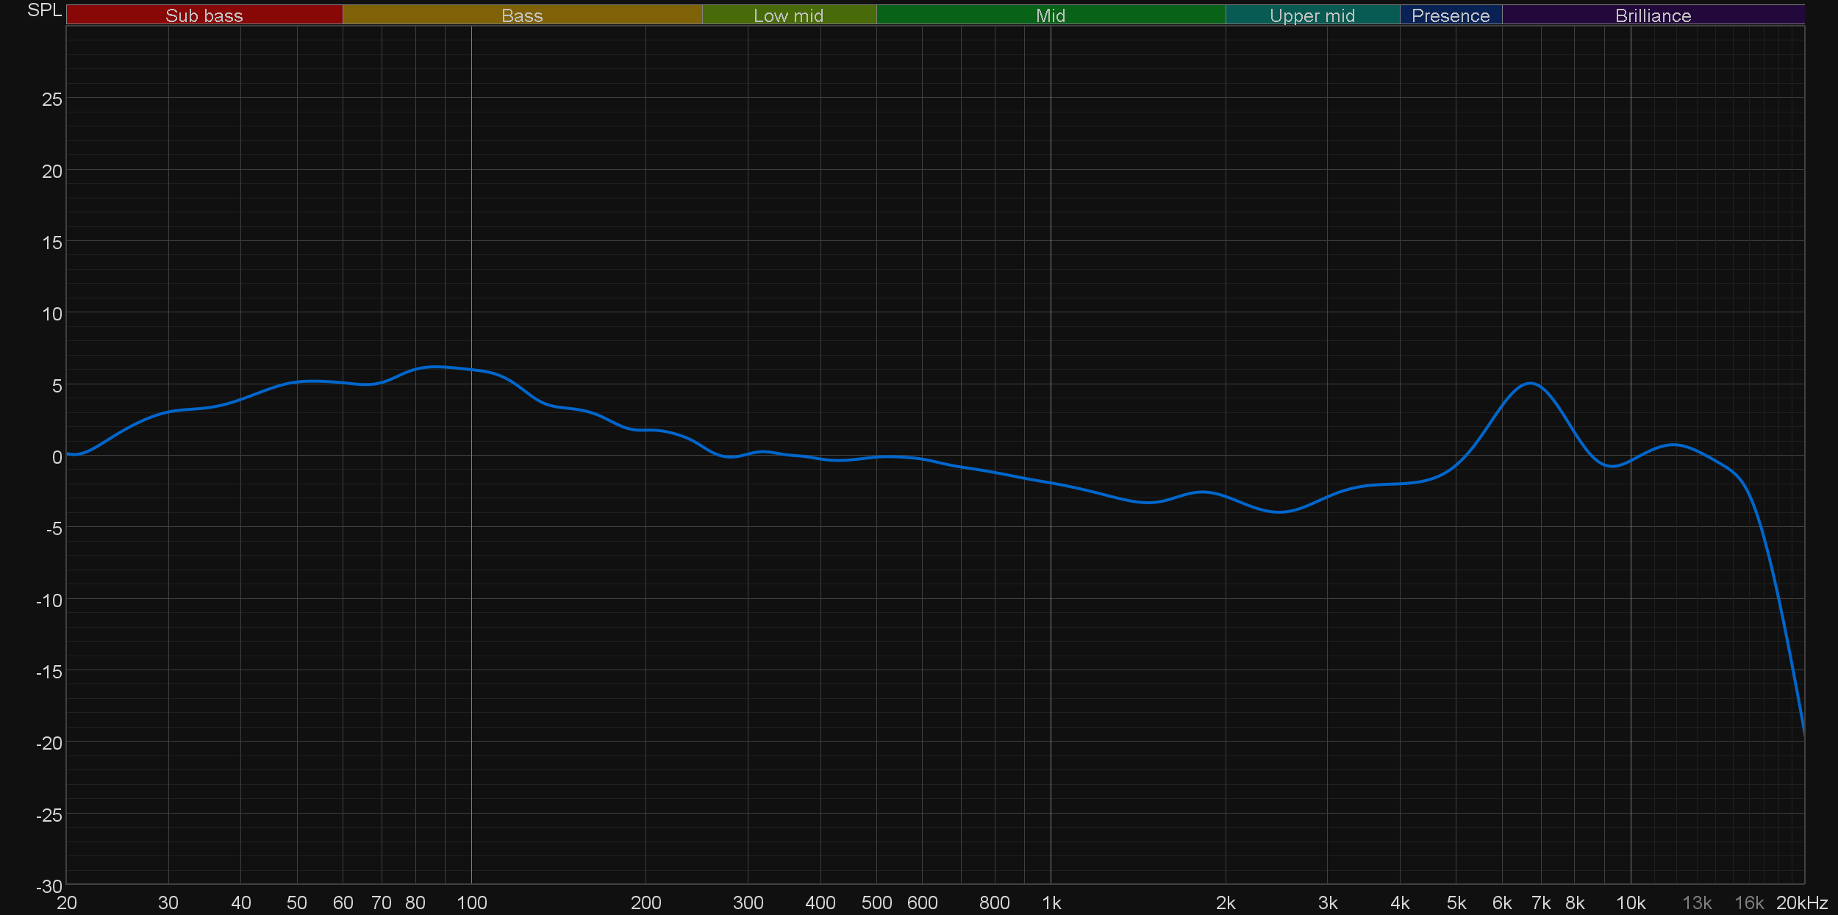Click the 25 dB level label
The image size is (1838, 915).
(x=51, y=99)
